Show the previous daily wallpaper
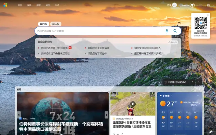Screen dimensions: 216x135 [192, 82]
